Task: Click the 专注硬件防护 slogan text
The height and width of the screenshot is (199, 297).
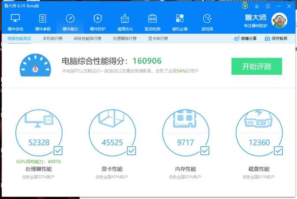Action: [x=256, y=26]
